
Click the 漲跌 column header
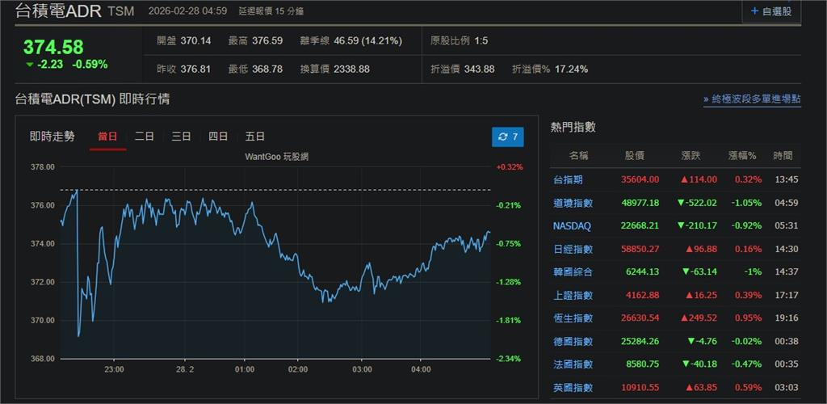(691, 156)
